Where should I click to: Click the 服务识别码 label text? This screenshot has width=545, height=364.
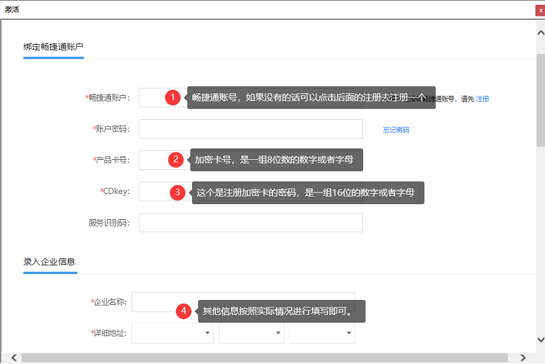(109, 222)
